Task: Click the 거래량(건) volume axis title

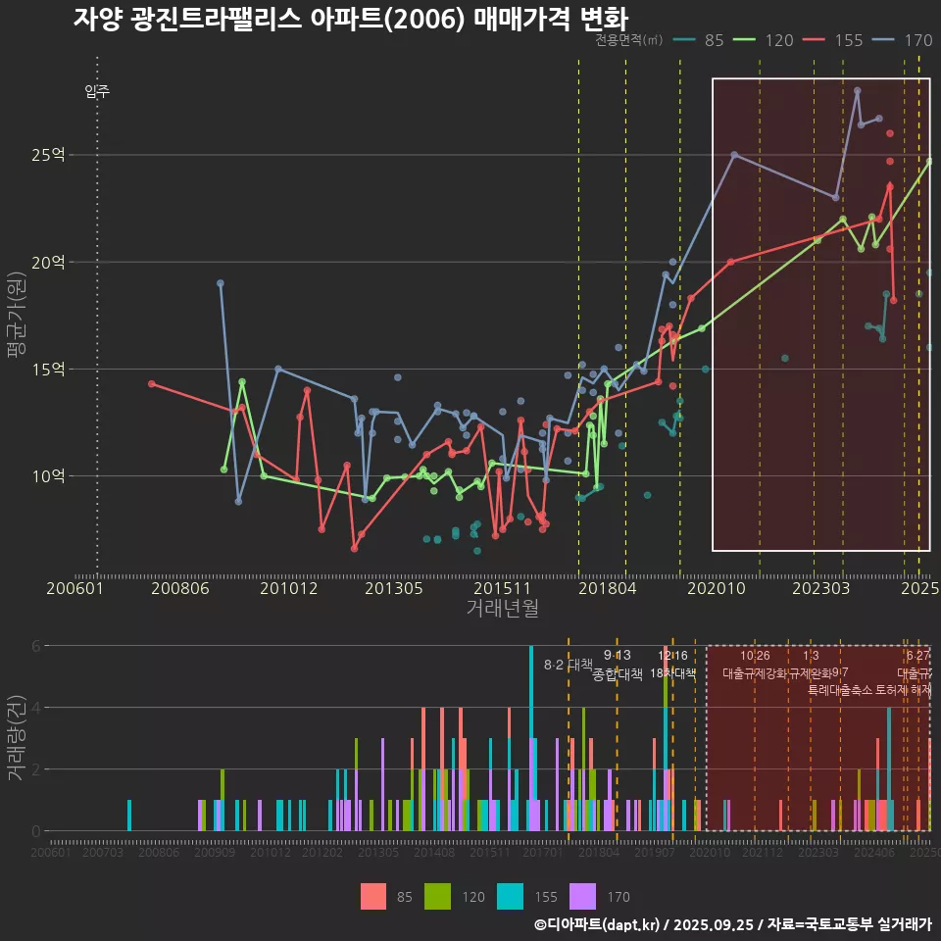Action: point(16,737)
